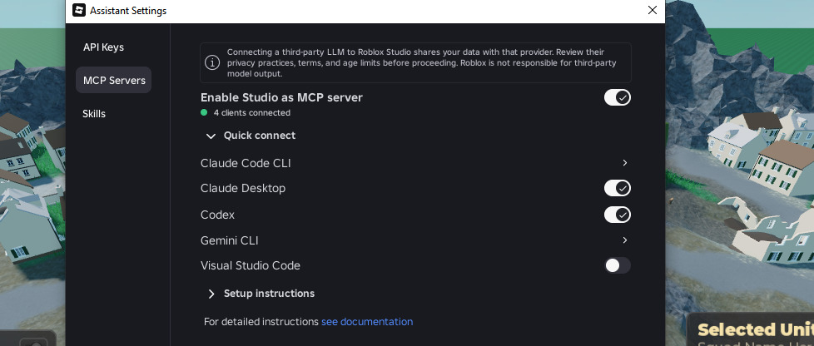814x346 pixels.
Task: Turn off the Claude Desktop toggle
Action: click(618, 188)
